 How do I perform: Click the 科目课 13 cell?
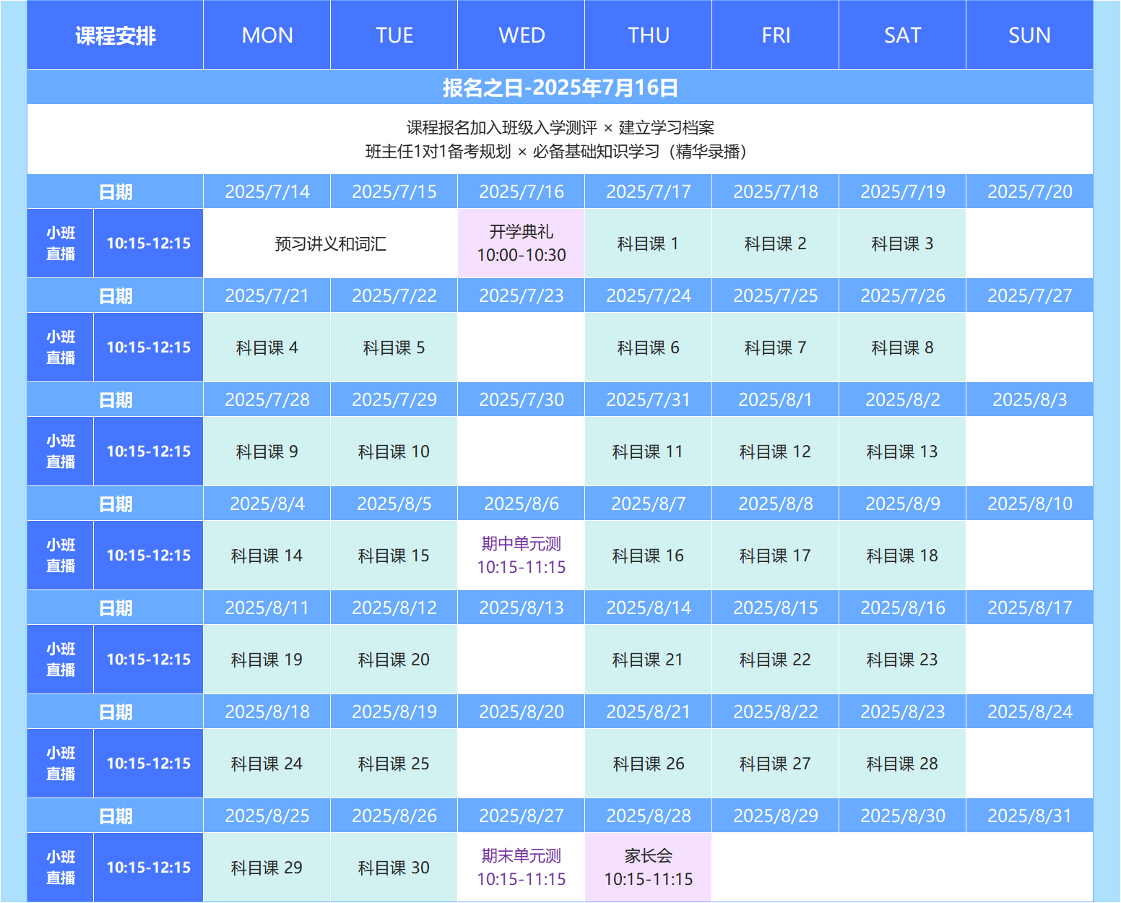(x=902, y=451)
